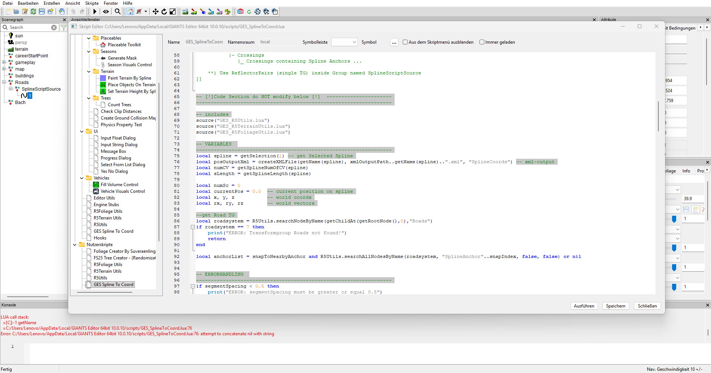Click the Symbol browse '...' button
The height and width of the screenshot is (373, 711).
(x=394, y=42)
